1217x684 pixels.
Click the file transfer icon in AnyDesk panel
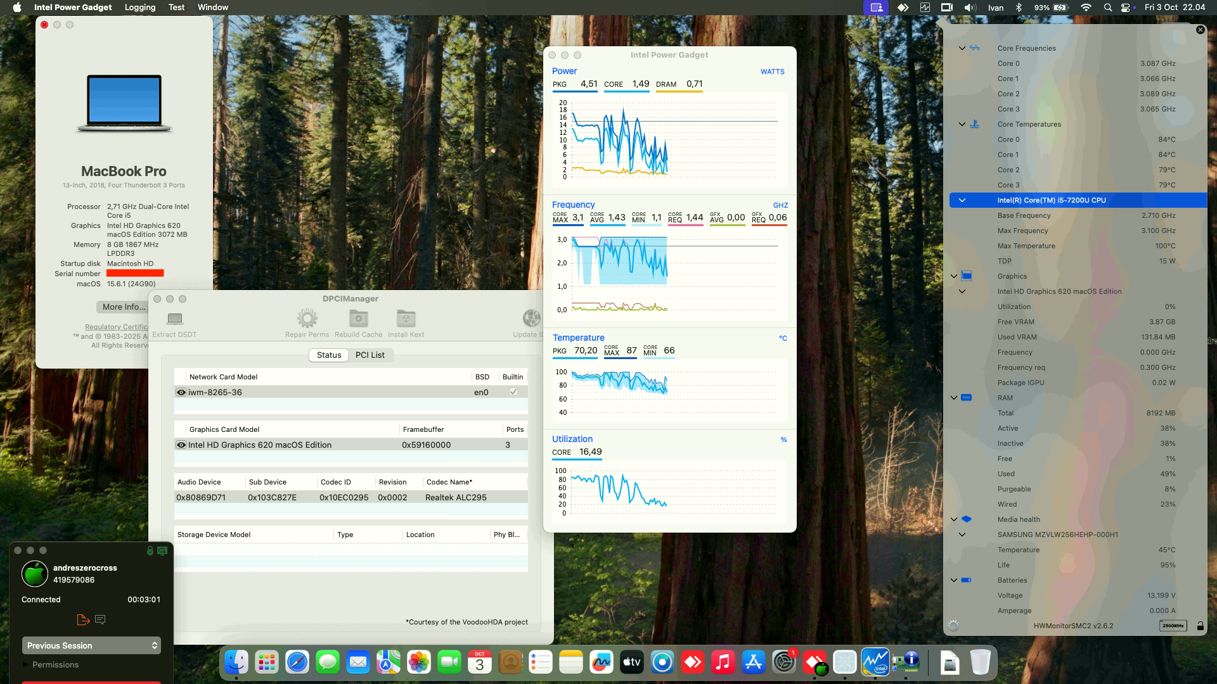click(x=82, y=619)
